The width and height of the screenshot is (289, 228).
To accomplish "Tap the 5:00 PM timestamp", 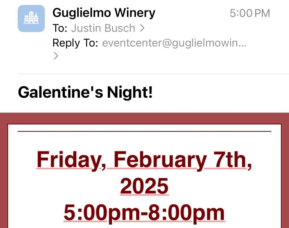I will [249, 13].
